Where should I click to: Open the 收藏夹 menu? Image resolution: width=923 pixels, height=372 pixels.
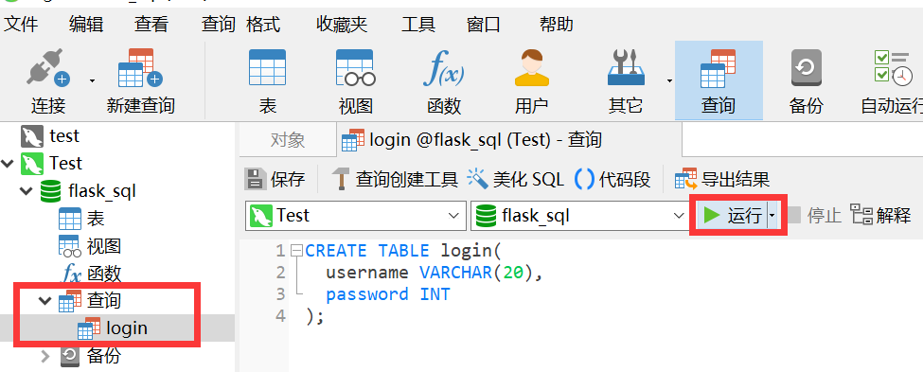point(342,24)
